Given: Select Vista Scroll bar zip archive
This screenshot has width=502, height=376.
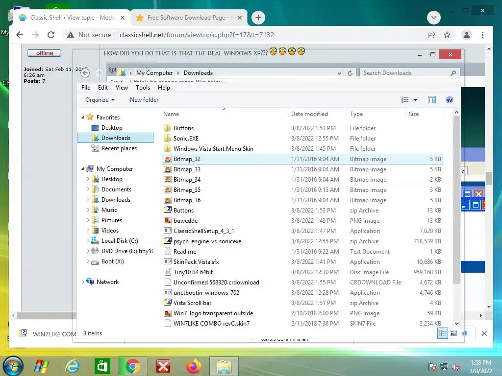Looking at the screenshot, I should tap(192, 303).
